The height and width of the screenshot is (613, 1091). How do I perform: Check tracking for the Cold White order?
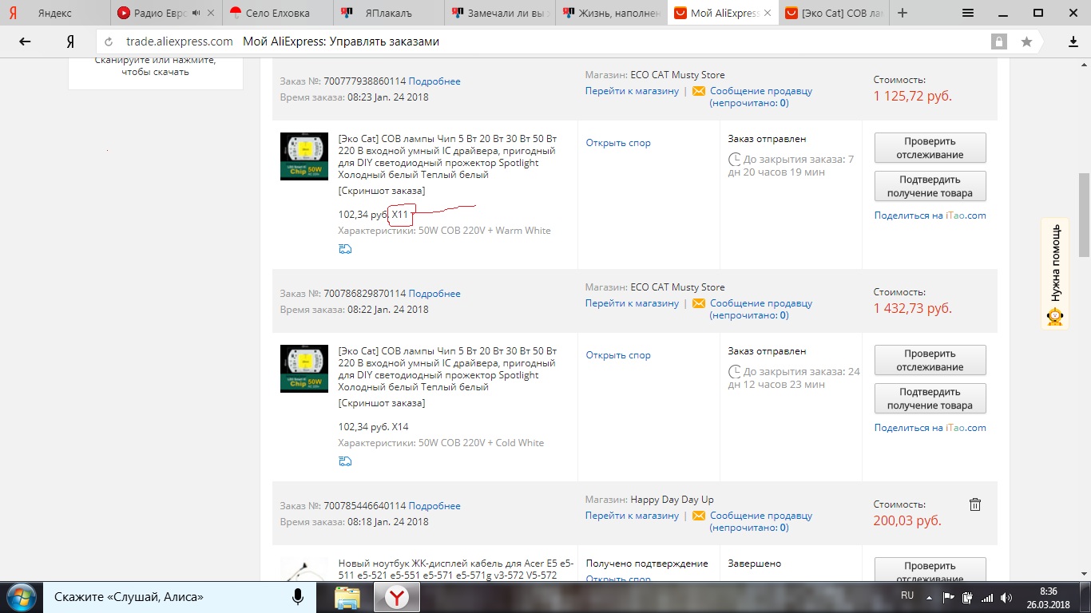click(930, 360)
